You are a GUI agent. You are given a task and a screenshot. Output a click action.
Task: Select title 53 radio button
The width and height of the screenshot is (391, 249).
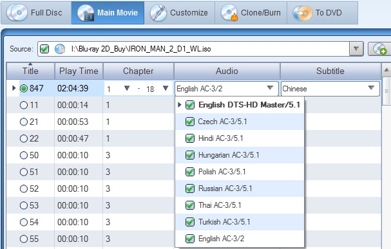[x=24, y=205]
